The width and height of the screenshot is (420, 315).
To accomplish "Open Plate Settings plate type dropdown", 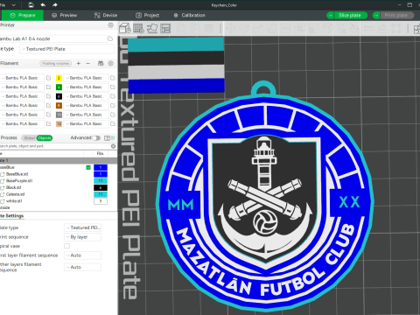I will click(x=83, y=227).
